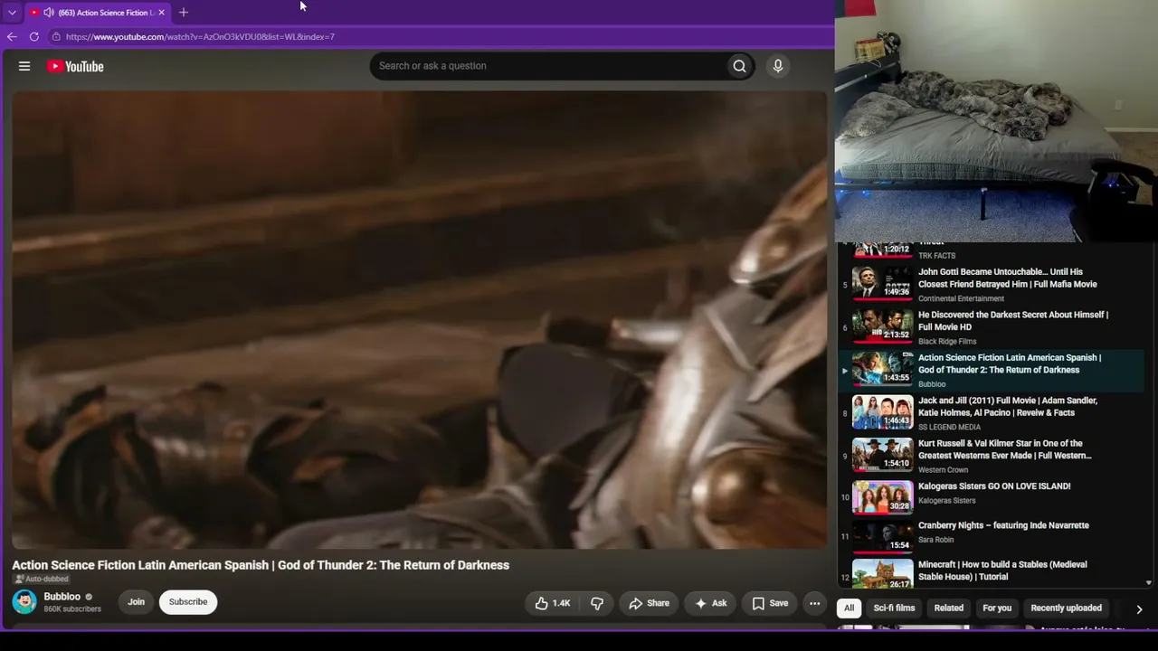Select the For you chip
Screen dimensions: 1158x651
point(997,609)
